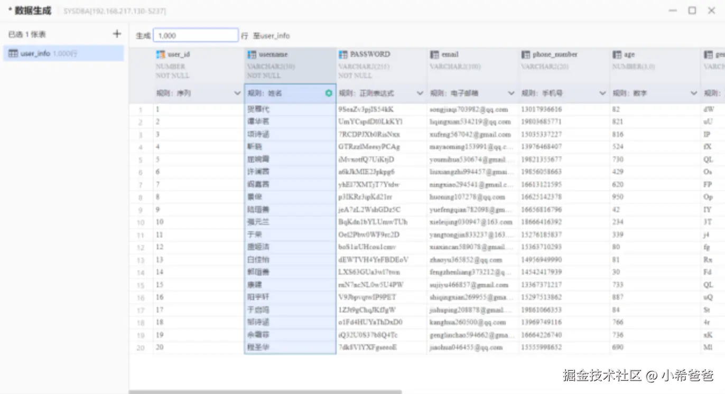Click user_id cell 15
Image resolution: width=725 pixels, height=394 pixels.
[x=160, y=285]
